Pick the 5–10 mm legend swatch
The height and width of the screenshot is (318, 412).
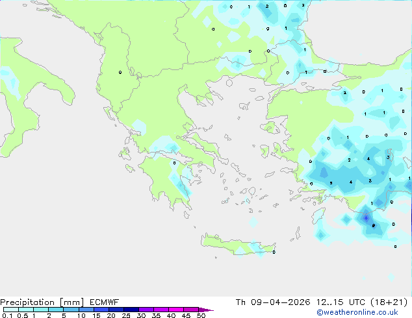(71, 310)
